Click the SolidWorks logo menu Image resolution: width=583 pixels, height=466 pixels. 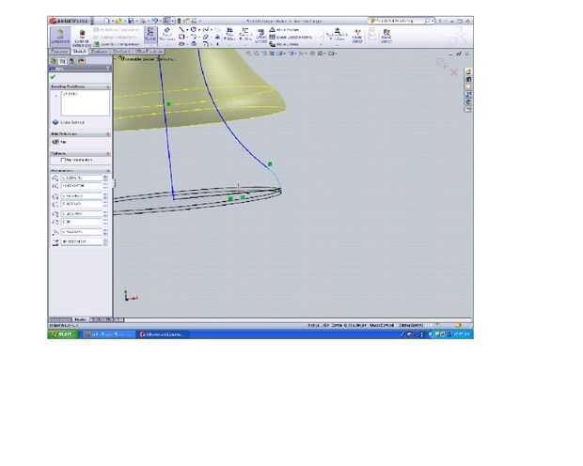(70, 21)
